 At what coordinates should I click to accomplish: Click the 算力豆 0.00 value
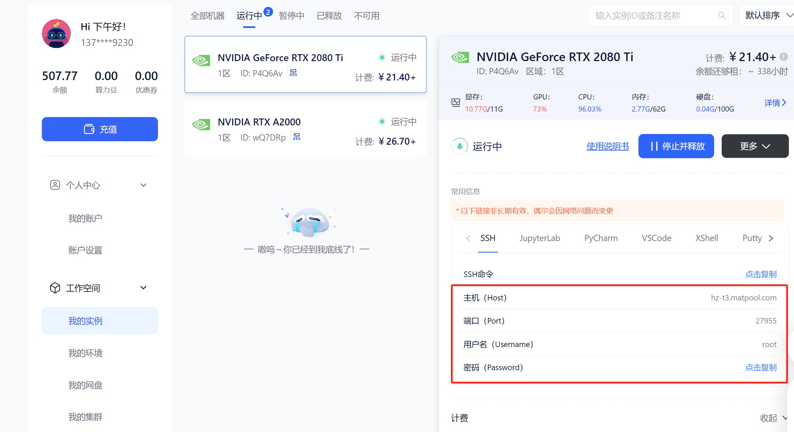106,76
